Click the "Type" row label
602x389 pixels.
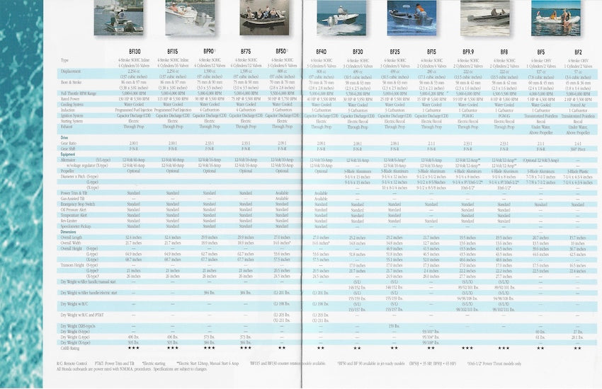[64, 61]
